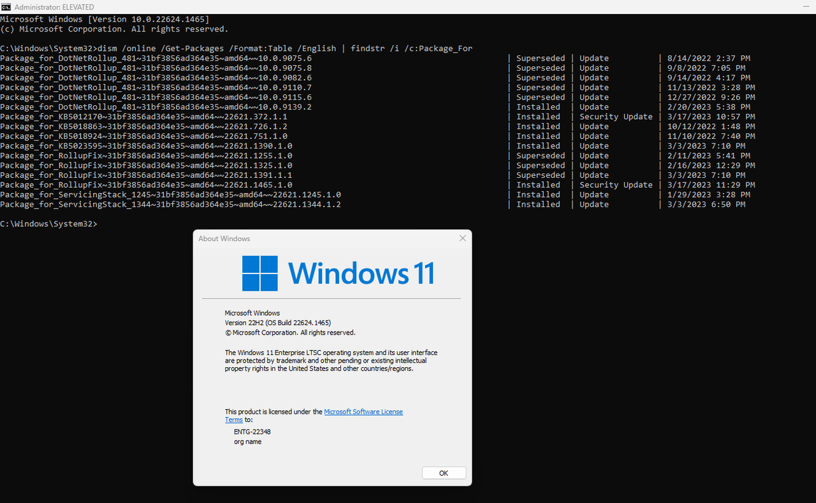Click the org name text in dialog
Image resolution: width=816 pixels, height=503 pixels.
247,441
